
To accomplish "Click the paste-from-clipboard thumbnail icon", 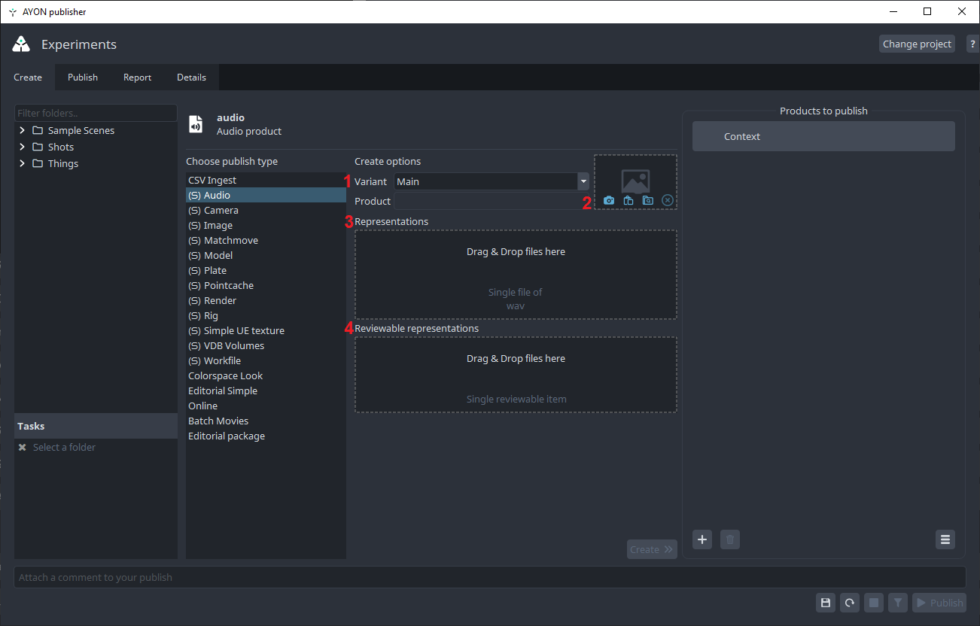I will tap(628, 201).
